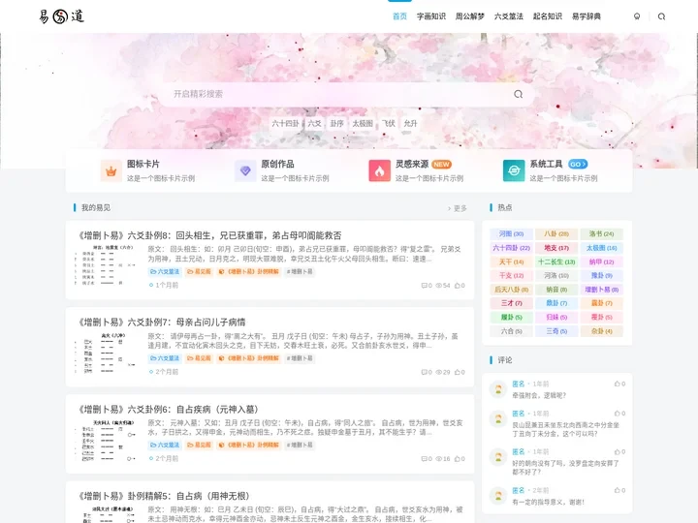
Task: Click the diamond icon of 原创作品
Action: pyautogui.click(x=245, y=170)
